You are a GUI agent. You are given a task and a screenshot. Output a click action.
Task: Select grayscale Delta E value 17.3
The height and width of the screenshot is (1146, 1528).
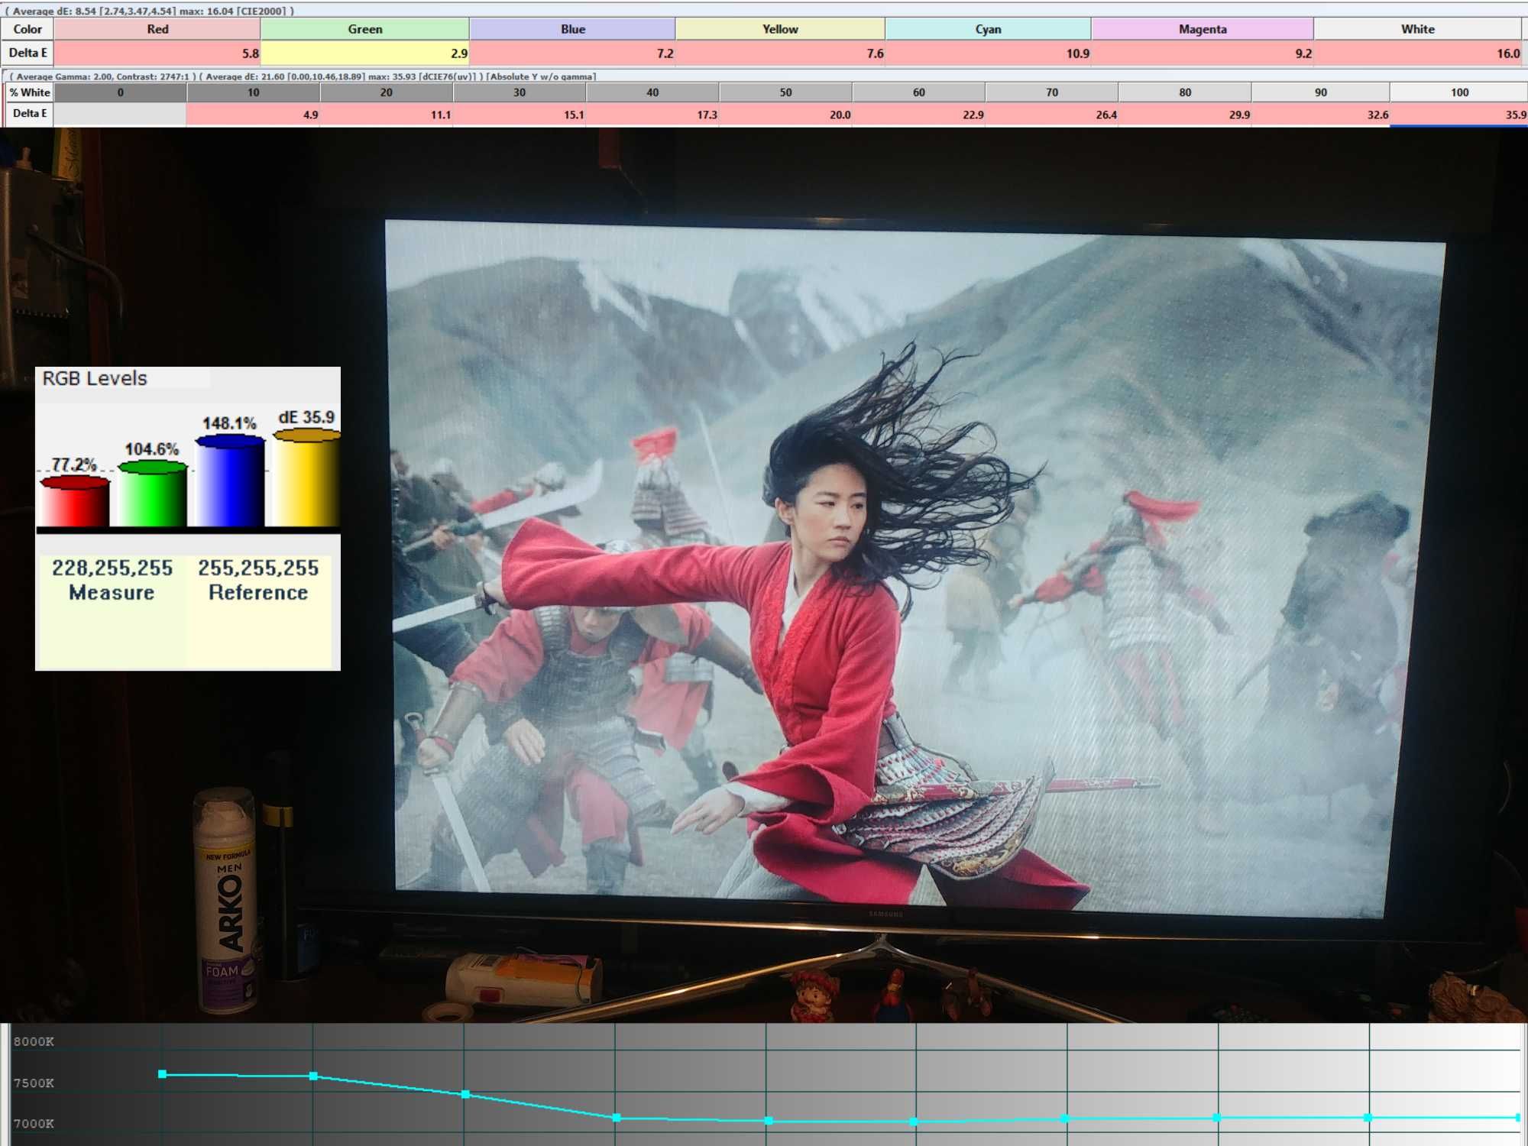[652, 115]
